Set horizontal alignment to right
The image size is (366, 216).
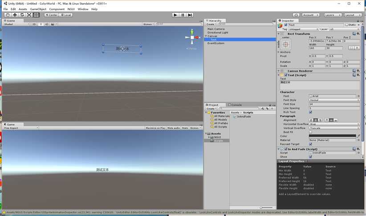tap(320, 120)
